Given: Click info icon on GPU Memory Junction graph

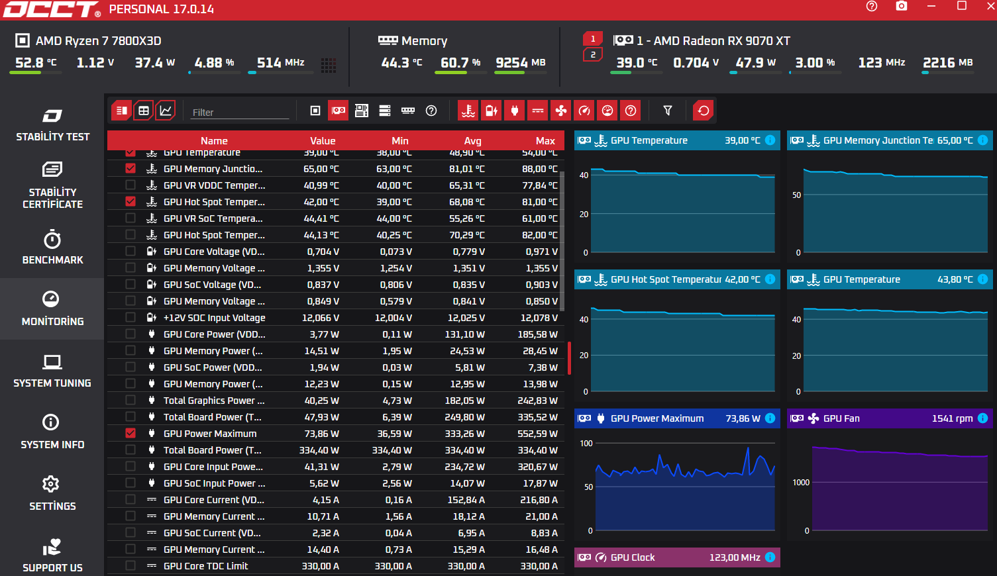Looking at the screenshot, I should pyautogui.click(x=983, y=140).
